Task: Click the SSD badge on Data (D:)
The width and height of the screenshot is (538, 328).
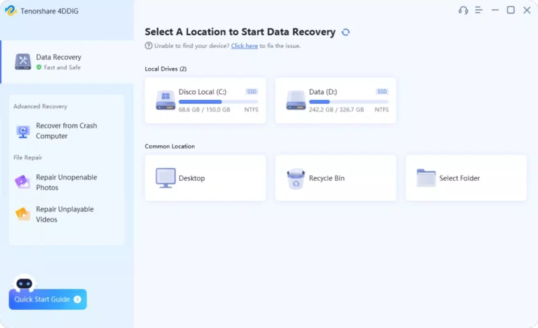Action: coord(382,91)
